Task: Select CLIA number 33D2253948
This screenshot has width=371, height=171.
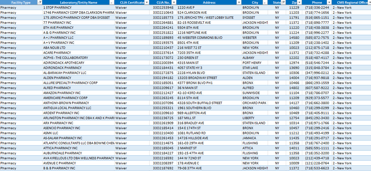Action: tap(163, 8)
